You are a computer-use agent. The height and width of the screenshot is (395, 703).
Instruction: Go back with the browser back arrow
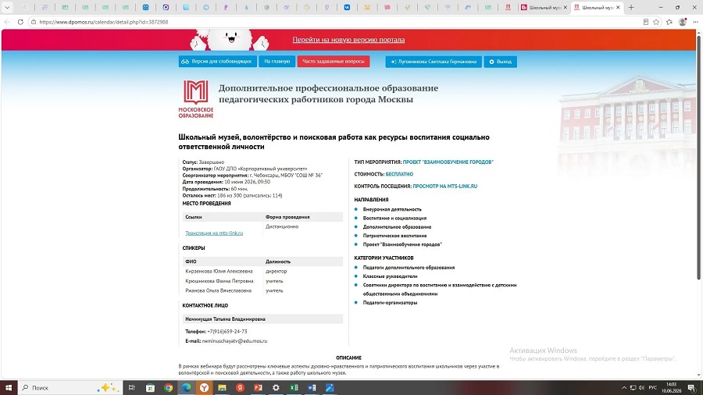point(8,22)
